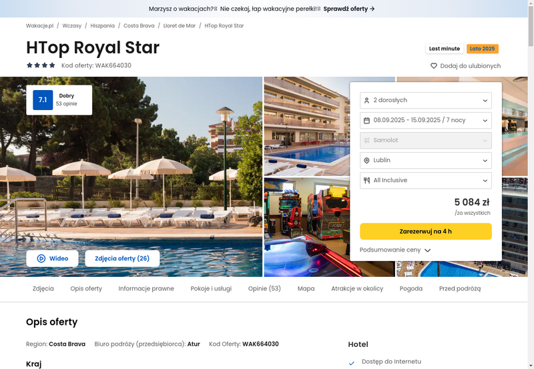The width and height of the screenshot is (534, 369).
Task: Click the person icon in the guests field
Action: [x=366, y=100]
